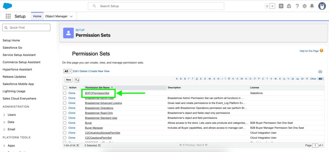Check the Breadwinner Operations row checkbox
Viewport: 329px width, 152px height.
pos(65,108)
